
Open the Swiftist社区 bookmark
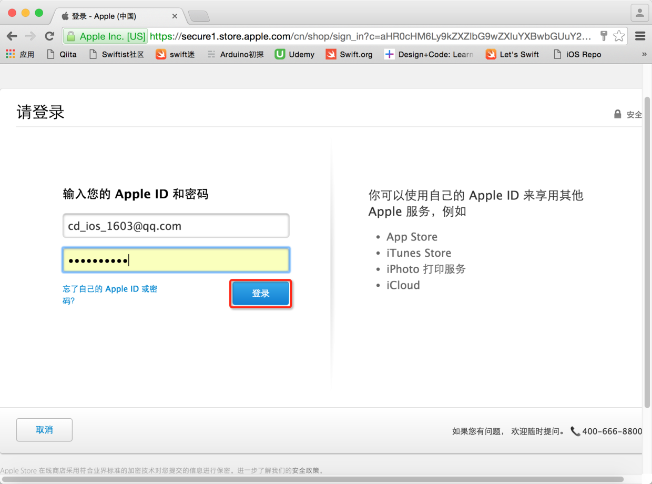click(116, 54)
